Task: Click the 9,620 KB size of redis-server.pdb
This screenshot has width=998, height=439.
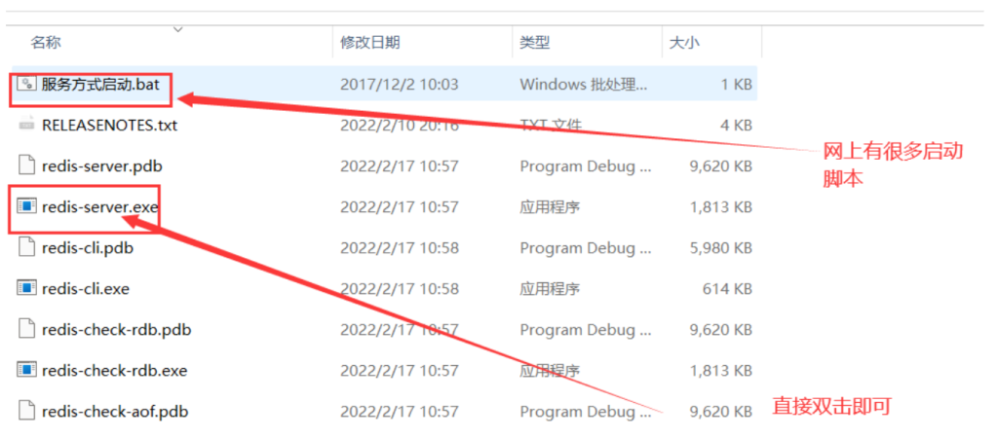Action: (721, 166)
